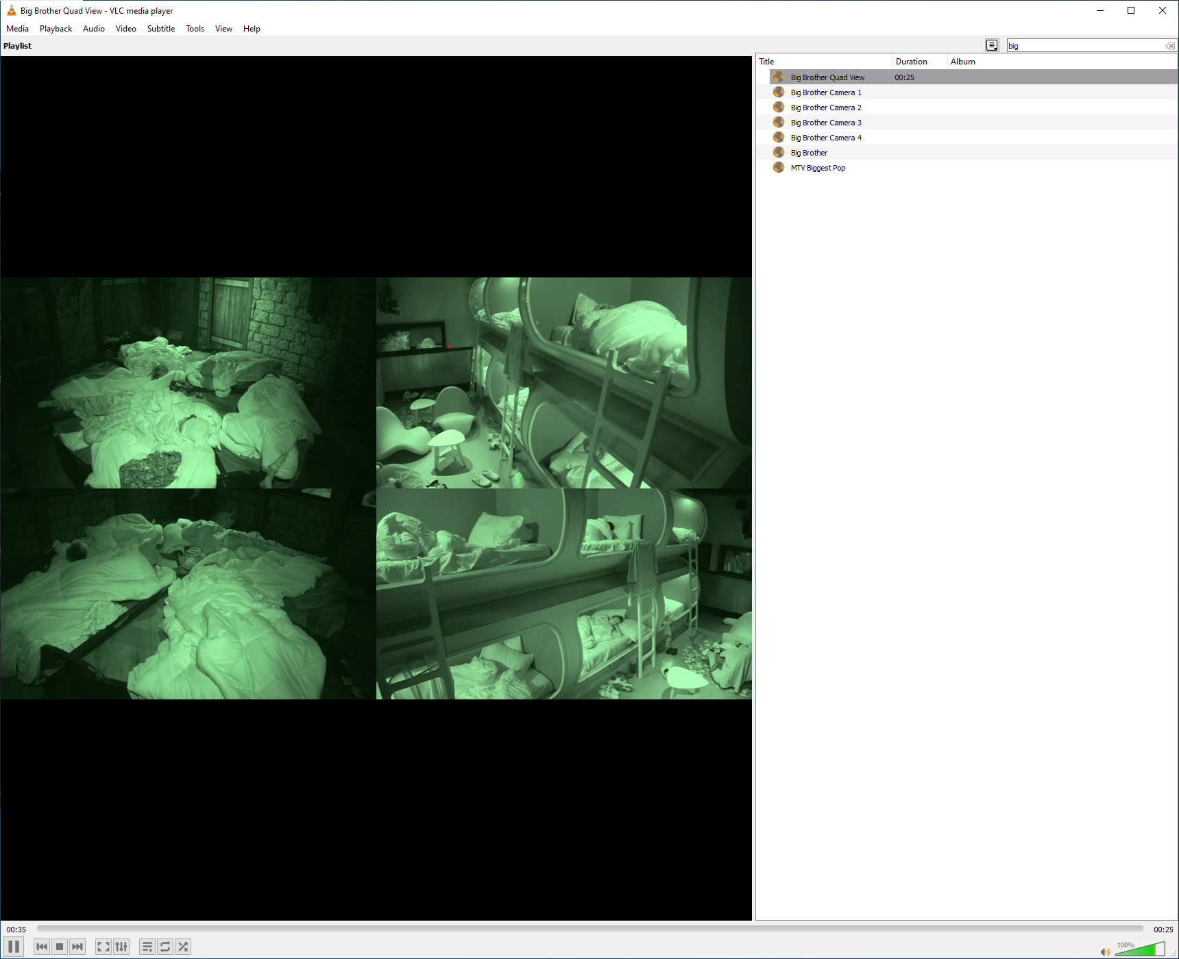Screen dimensions: 1179x959
Task: Open the Help menu
Action: (x=252, y=29)
